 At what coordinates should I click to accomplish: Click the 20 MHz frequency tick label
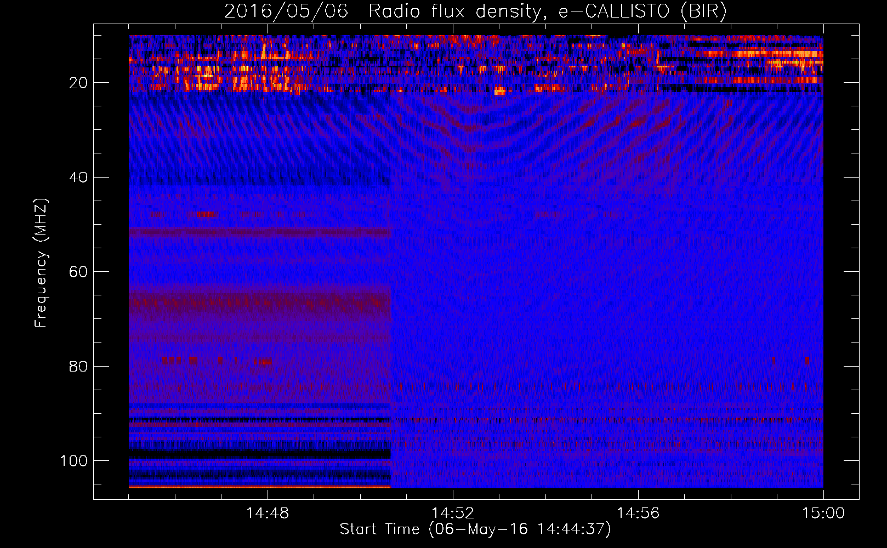coord(78,83)
